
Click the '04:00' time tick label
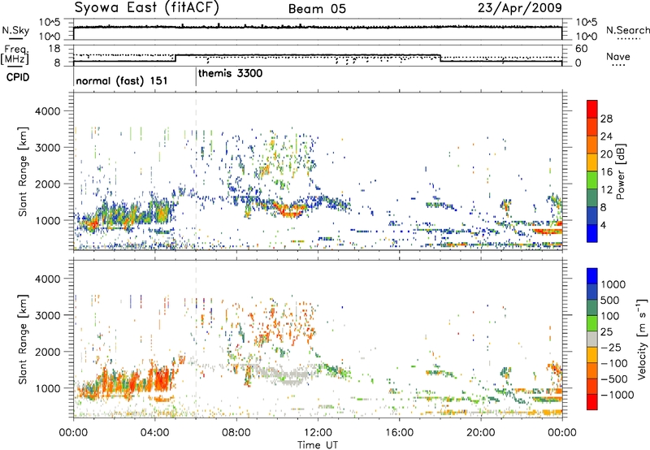click(x=155, y=433)
